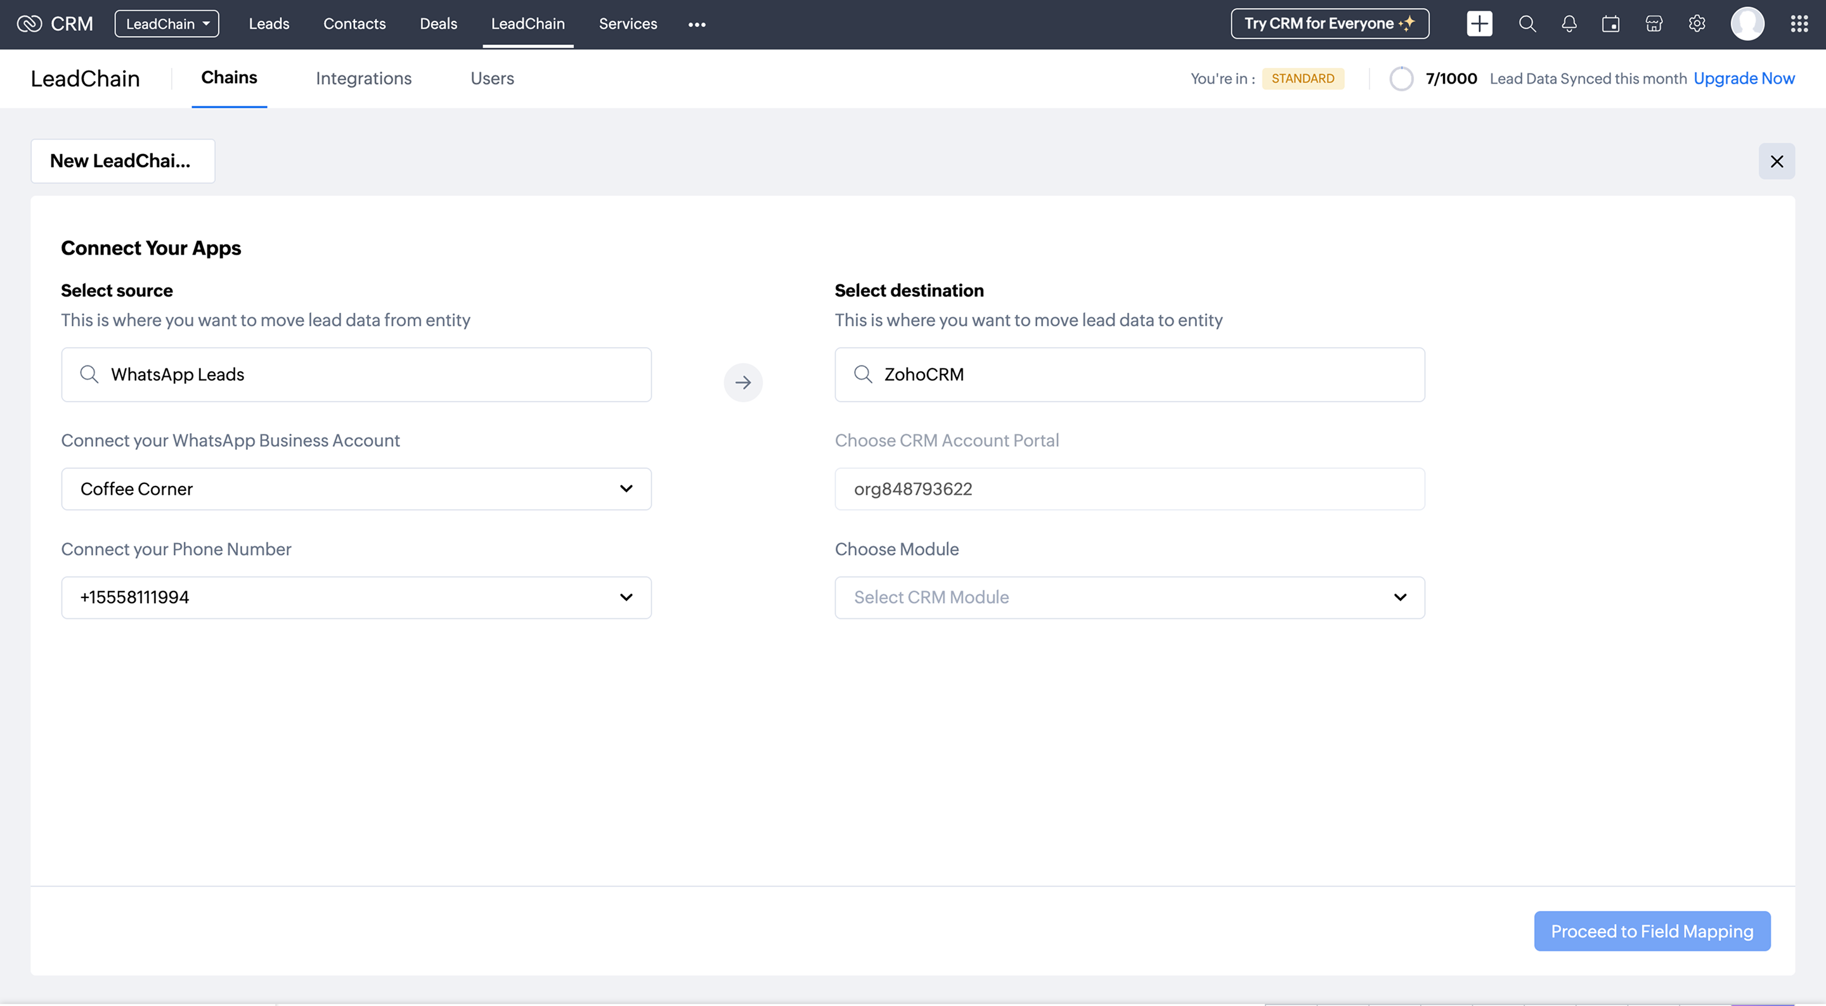Switch to the Integrations tab

click(x=364, y=79)
